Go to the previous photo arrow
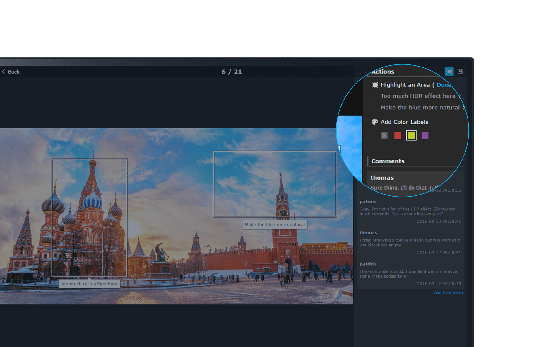This screenshot has width=534, height=347. [2, 217]
